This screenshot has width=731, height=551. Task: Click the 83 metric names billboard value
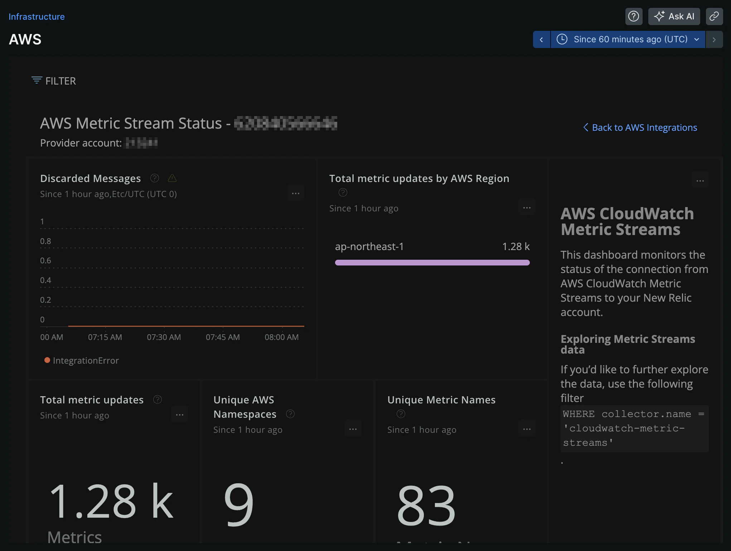[x=426, y=505]
